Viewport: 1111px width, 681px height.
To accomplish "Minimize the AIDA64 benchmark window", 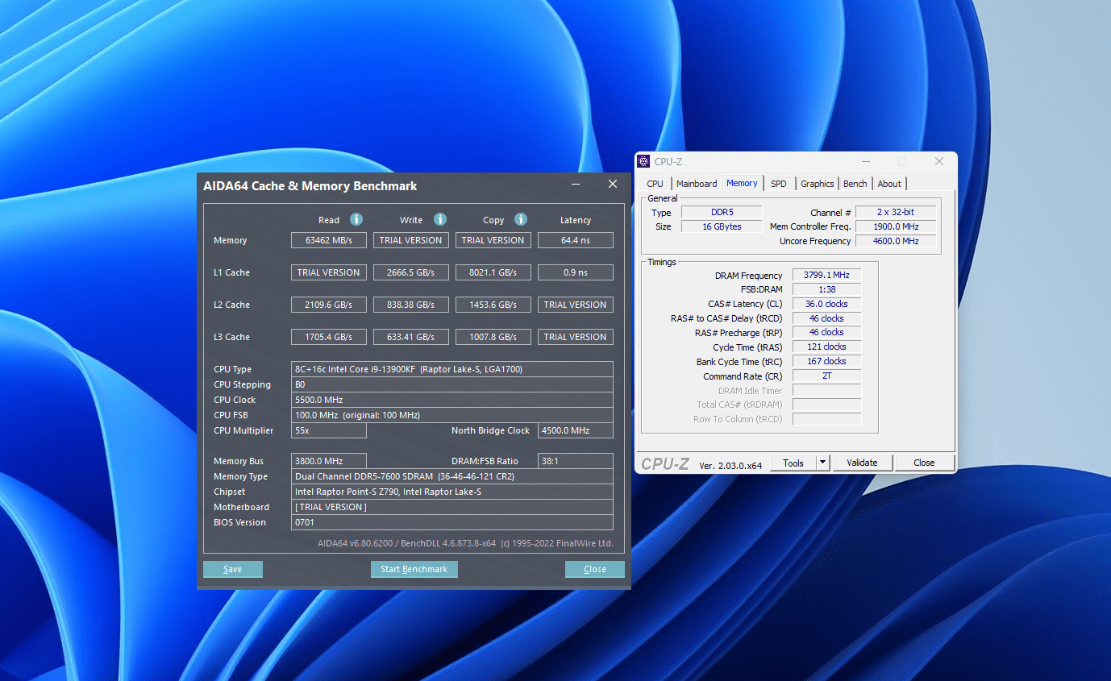I will coord(576,185).
